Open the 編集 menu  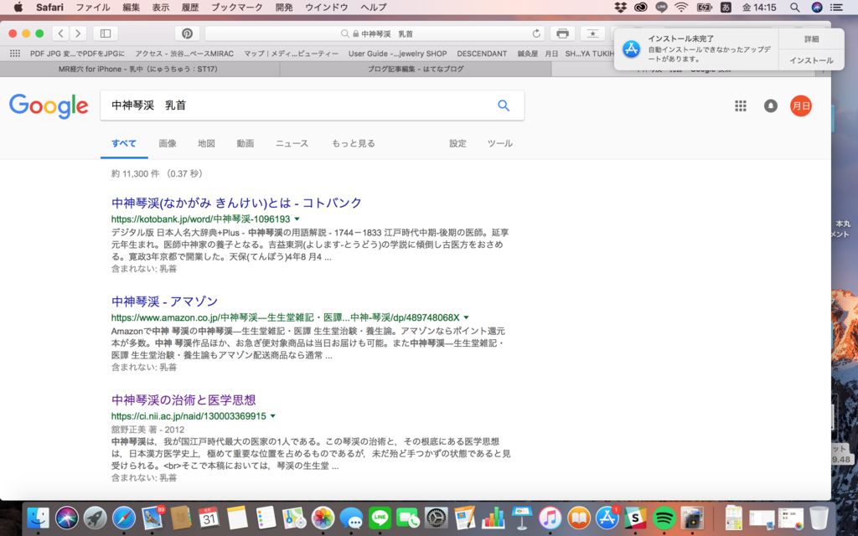(132, 7)
